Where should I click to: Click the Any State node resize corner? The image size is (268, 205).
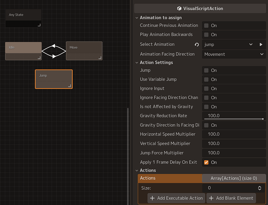[39, 25]
